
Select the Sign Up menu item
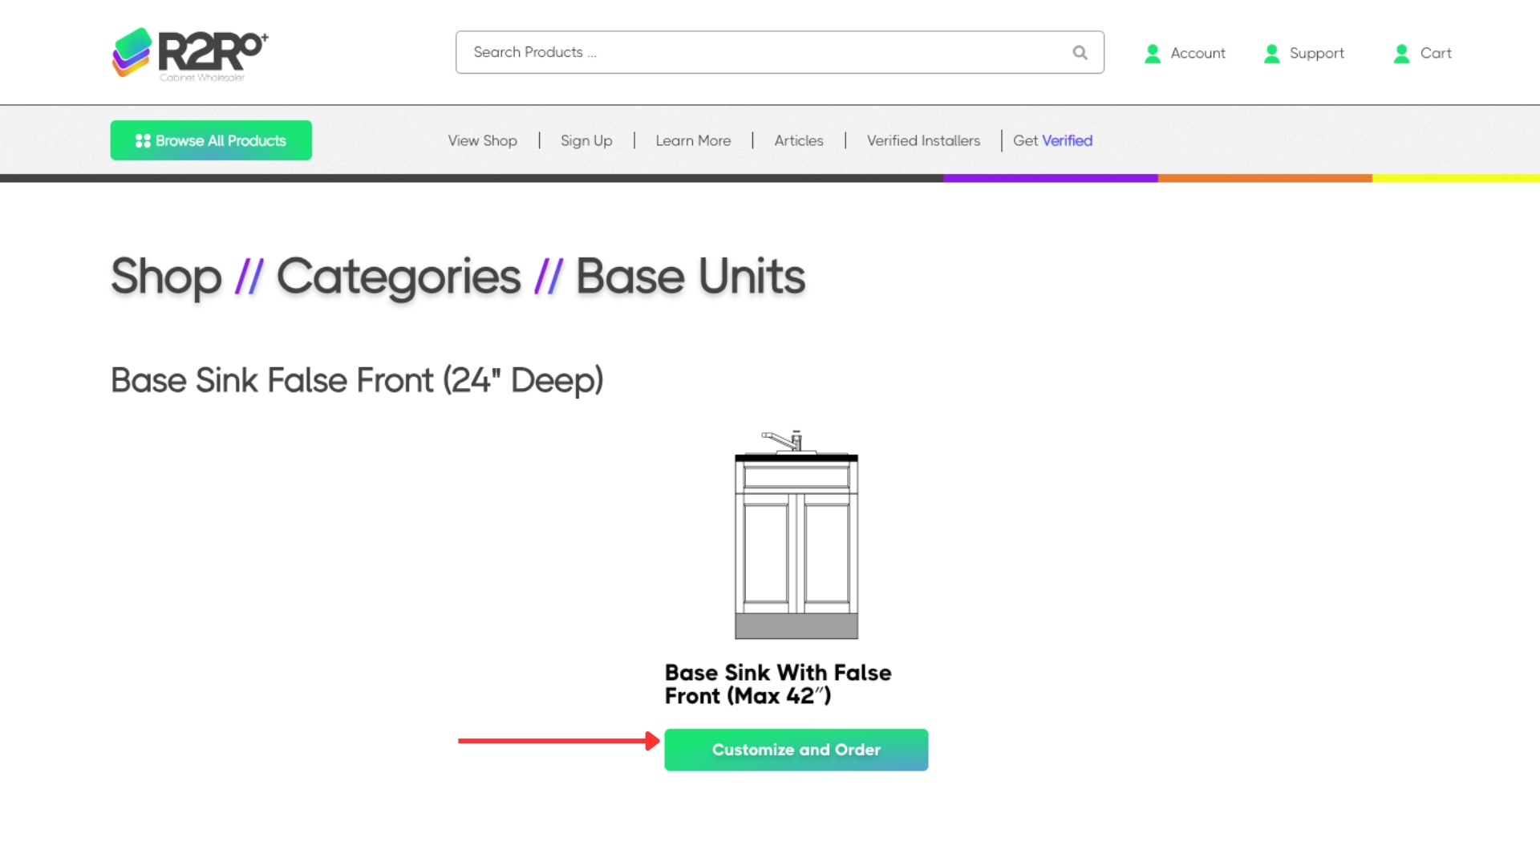pyautogui.click(x=586, y=141)
